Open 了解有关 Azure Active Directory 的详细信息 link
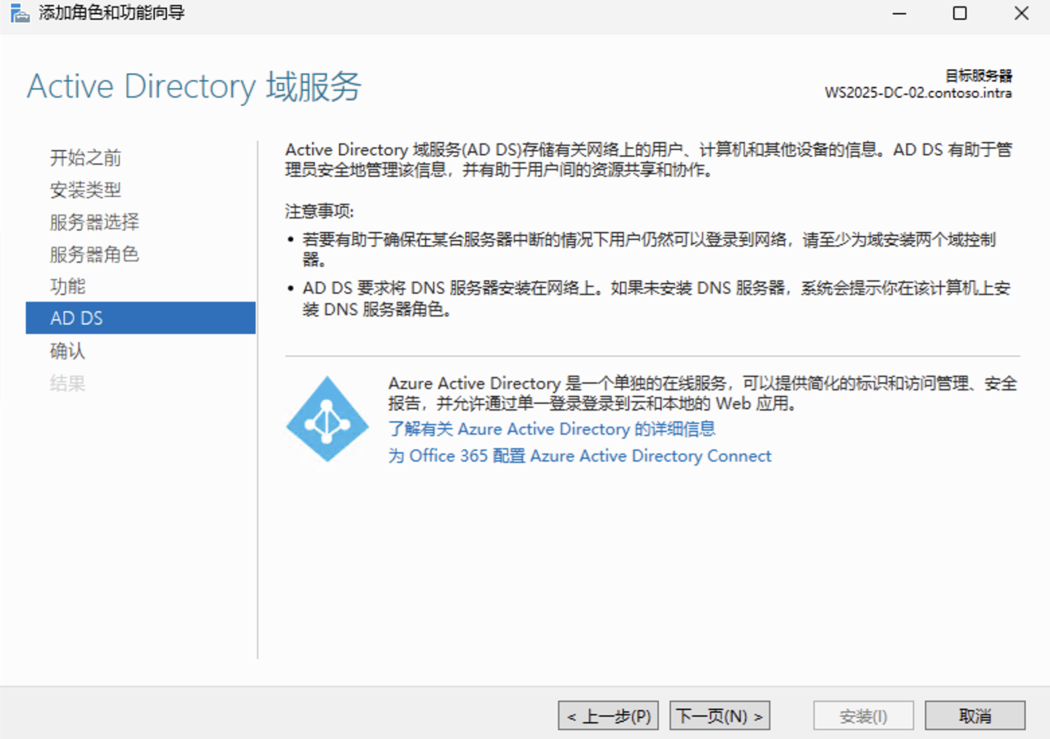Viewport: 1050px width, 739px height. point(552,429)
